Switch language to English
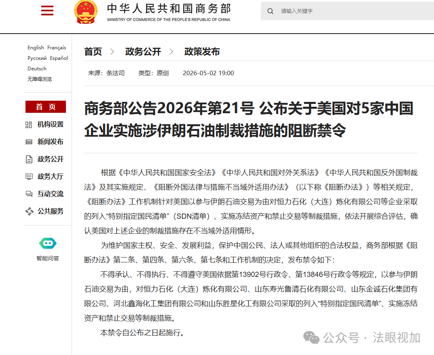434x355 pixels. [36, 48]
